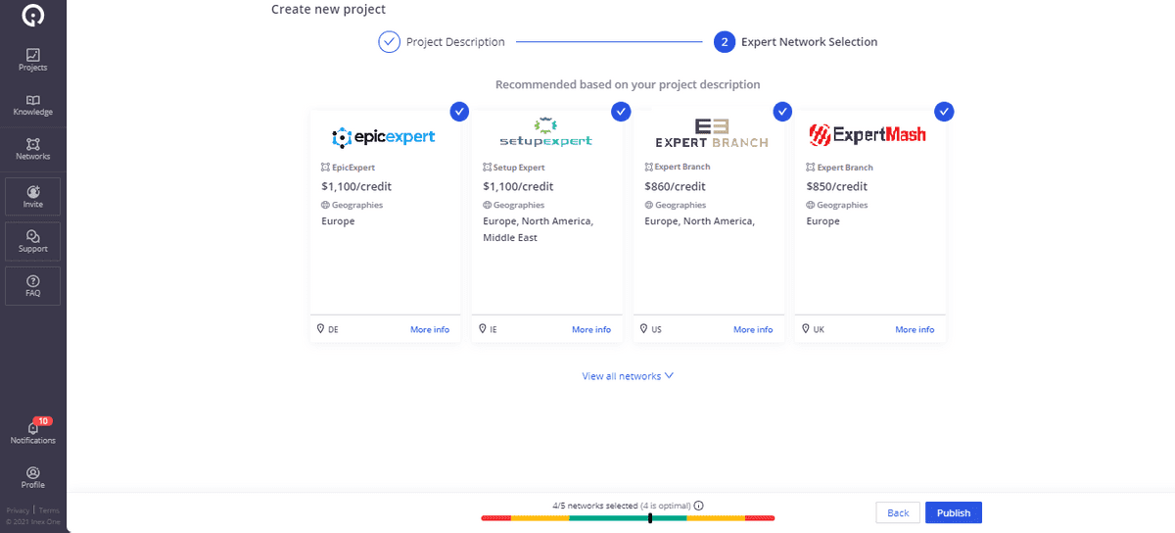Open the Projects sidebar section
1175x533 pixels.
(33, 60)
